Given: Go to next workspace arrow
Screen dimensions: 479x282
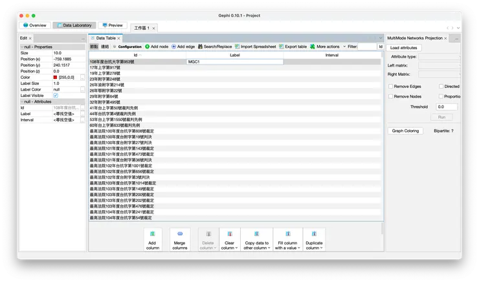Looking at the screenshot, I should (452, 28).
